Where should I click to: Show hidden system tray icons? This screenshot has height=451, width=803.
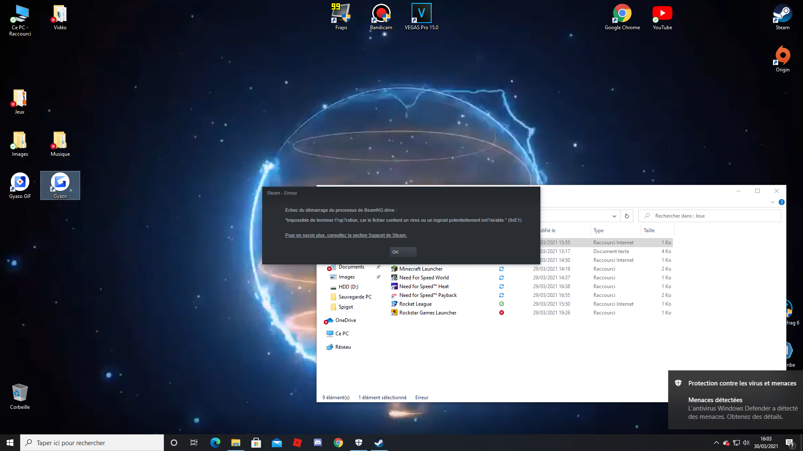coord(716,443)
